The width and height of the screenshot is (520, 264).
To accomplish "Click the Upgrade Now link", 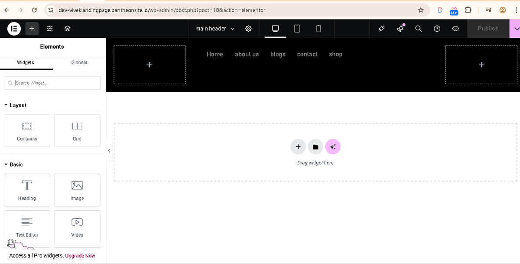I will click(80, 256).
